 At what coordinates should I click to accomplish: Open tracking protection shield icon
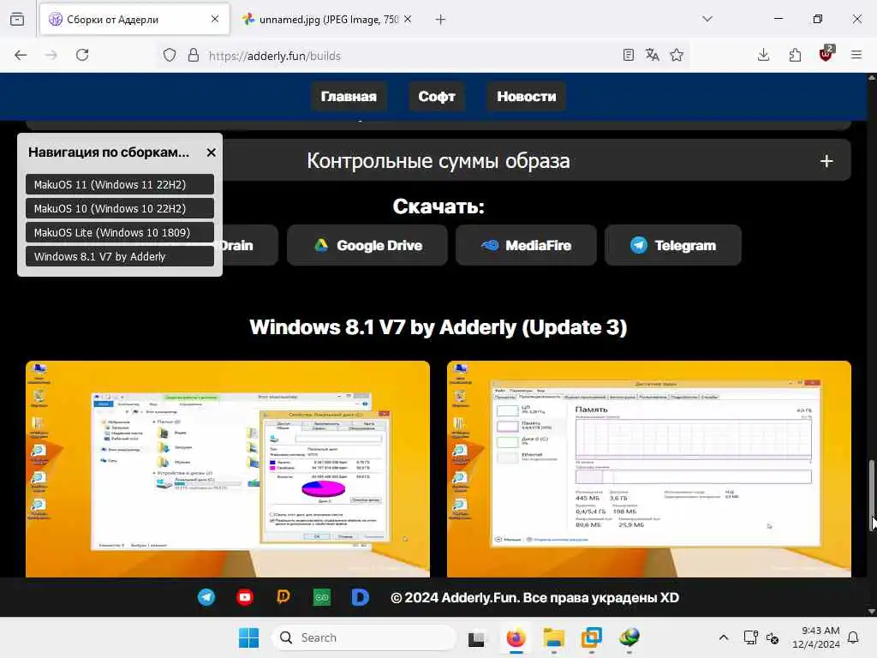click(x=170, y=55)
